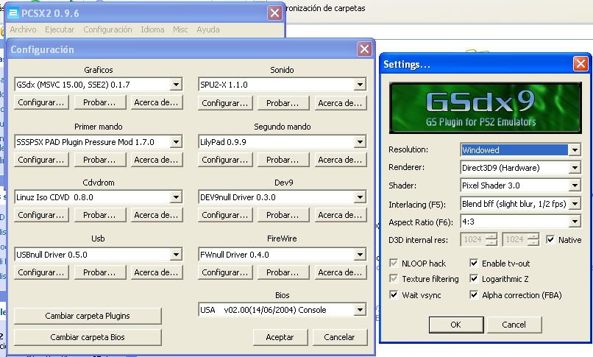Click Cancelar in Configuración dialog
This screenshot has height=357, width=593.
pyautogui.click(x=340, y=337)
